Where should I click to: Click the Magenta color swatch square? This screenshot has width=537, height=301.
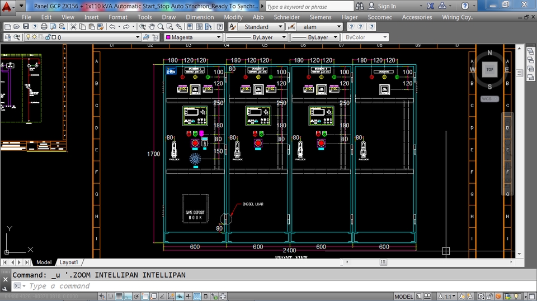point(168,37)
